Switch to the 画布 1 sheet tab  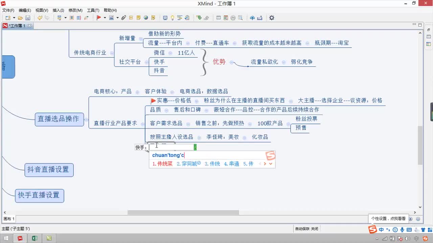[x=9, y=219]
